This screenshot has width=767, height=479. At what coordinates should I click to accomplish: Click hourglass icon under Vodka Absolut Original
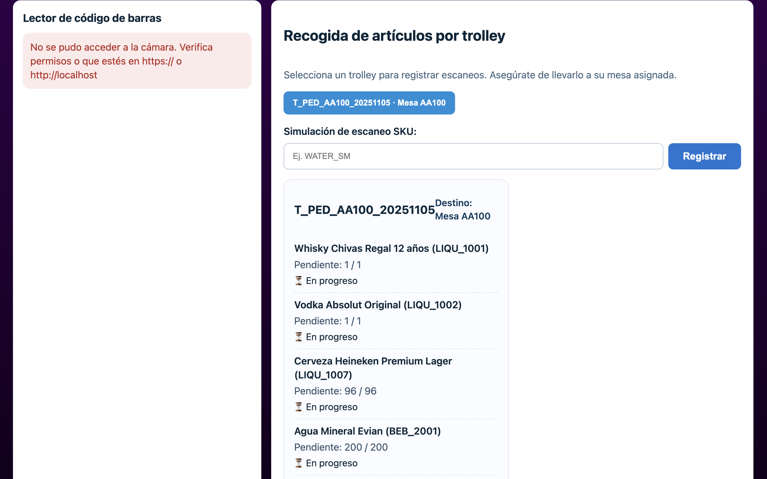(x=298, y=337)
